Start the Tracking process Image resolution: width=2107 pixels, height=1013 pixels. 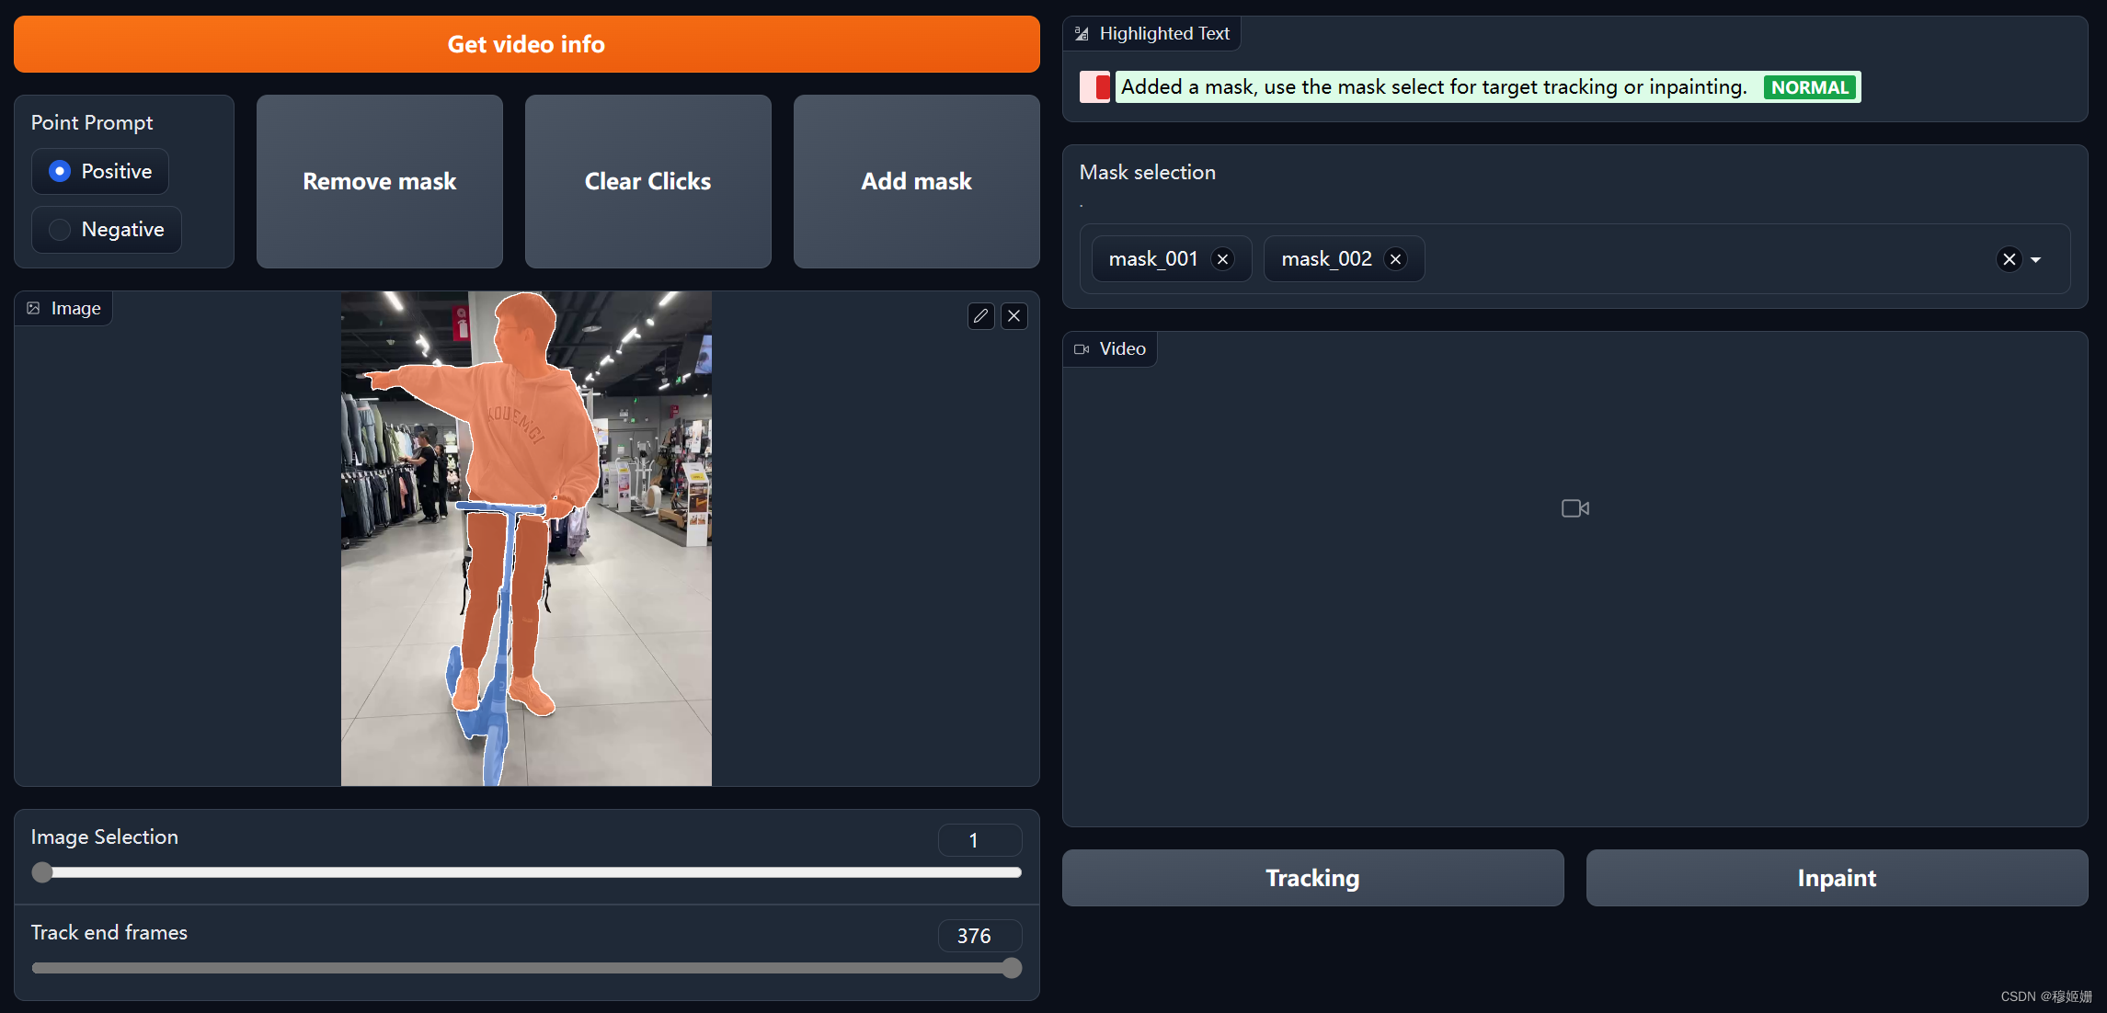pyautogui.click(x=1312, y=878)
